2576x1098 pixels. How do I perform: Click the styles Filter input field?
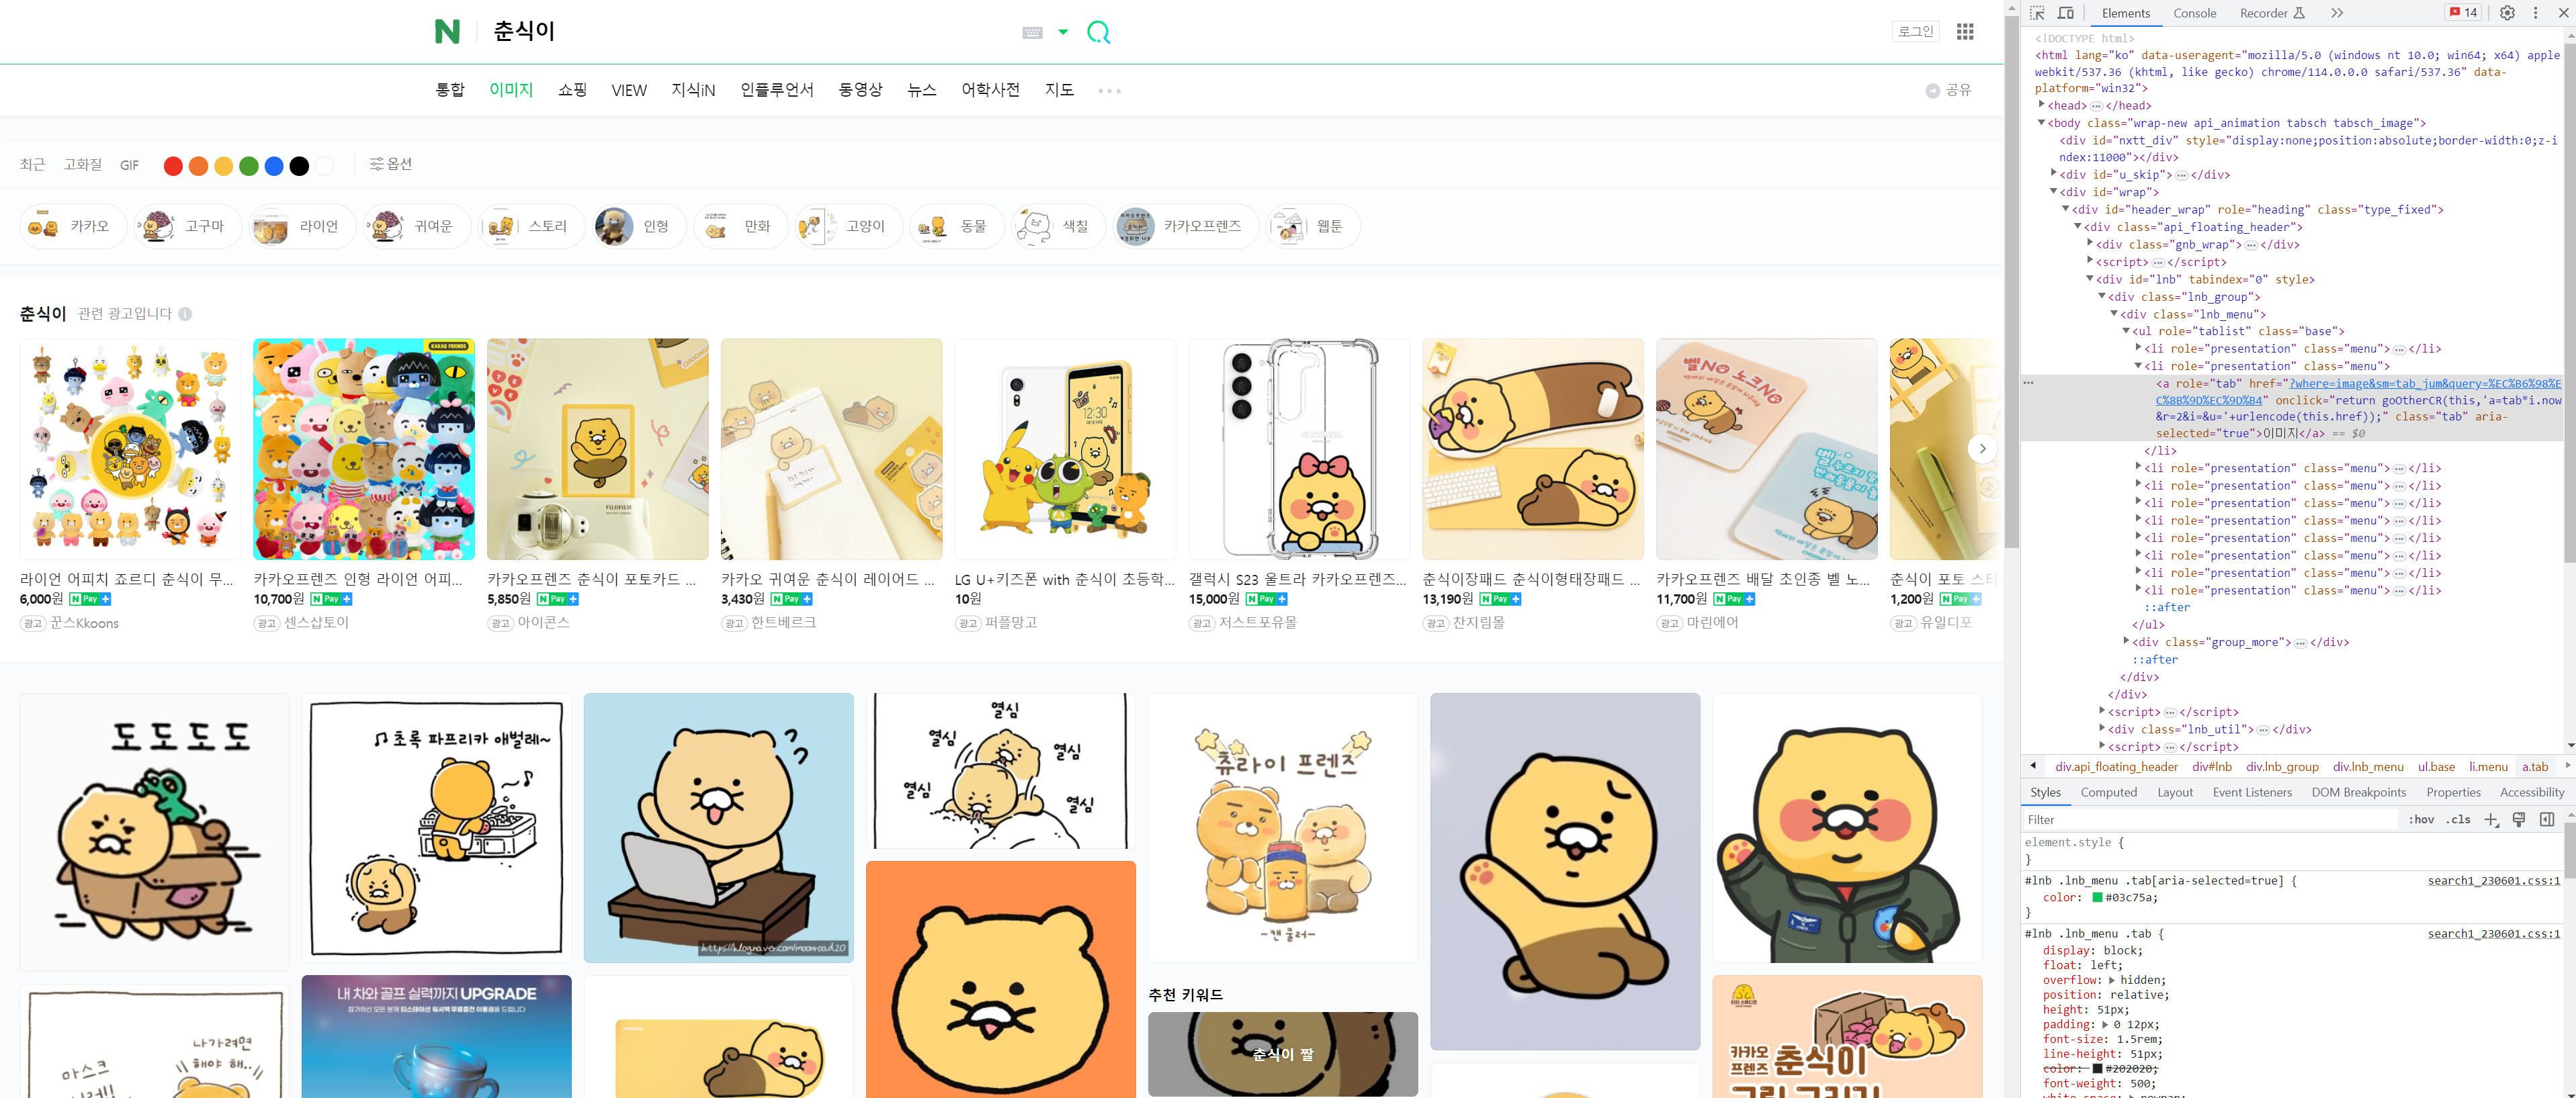pos(2200,819)
